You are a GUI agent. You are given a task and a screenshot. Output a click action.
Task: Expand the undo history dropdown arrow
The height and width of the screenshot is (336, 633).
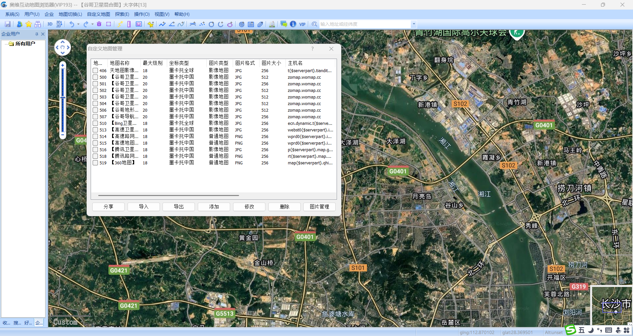(78, 24)
